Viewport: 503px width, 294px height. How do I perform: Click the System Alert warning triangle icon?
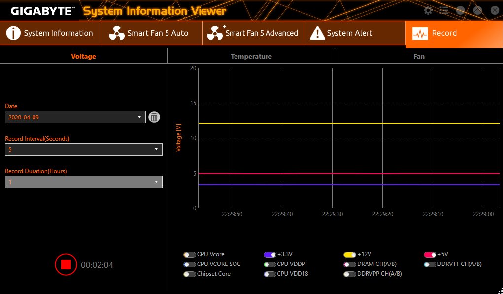[x=317, y=33]
